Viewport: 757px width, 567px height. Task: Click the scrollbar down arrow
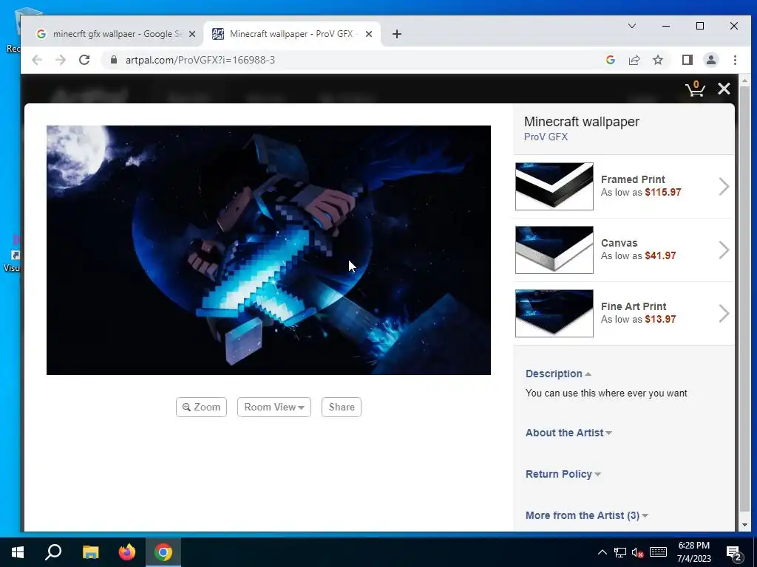tap(744, 525)
